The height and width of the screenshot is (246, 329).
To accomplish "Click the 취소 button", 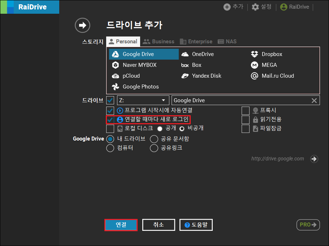I will [159, 225].
